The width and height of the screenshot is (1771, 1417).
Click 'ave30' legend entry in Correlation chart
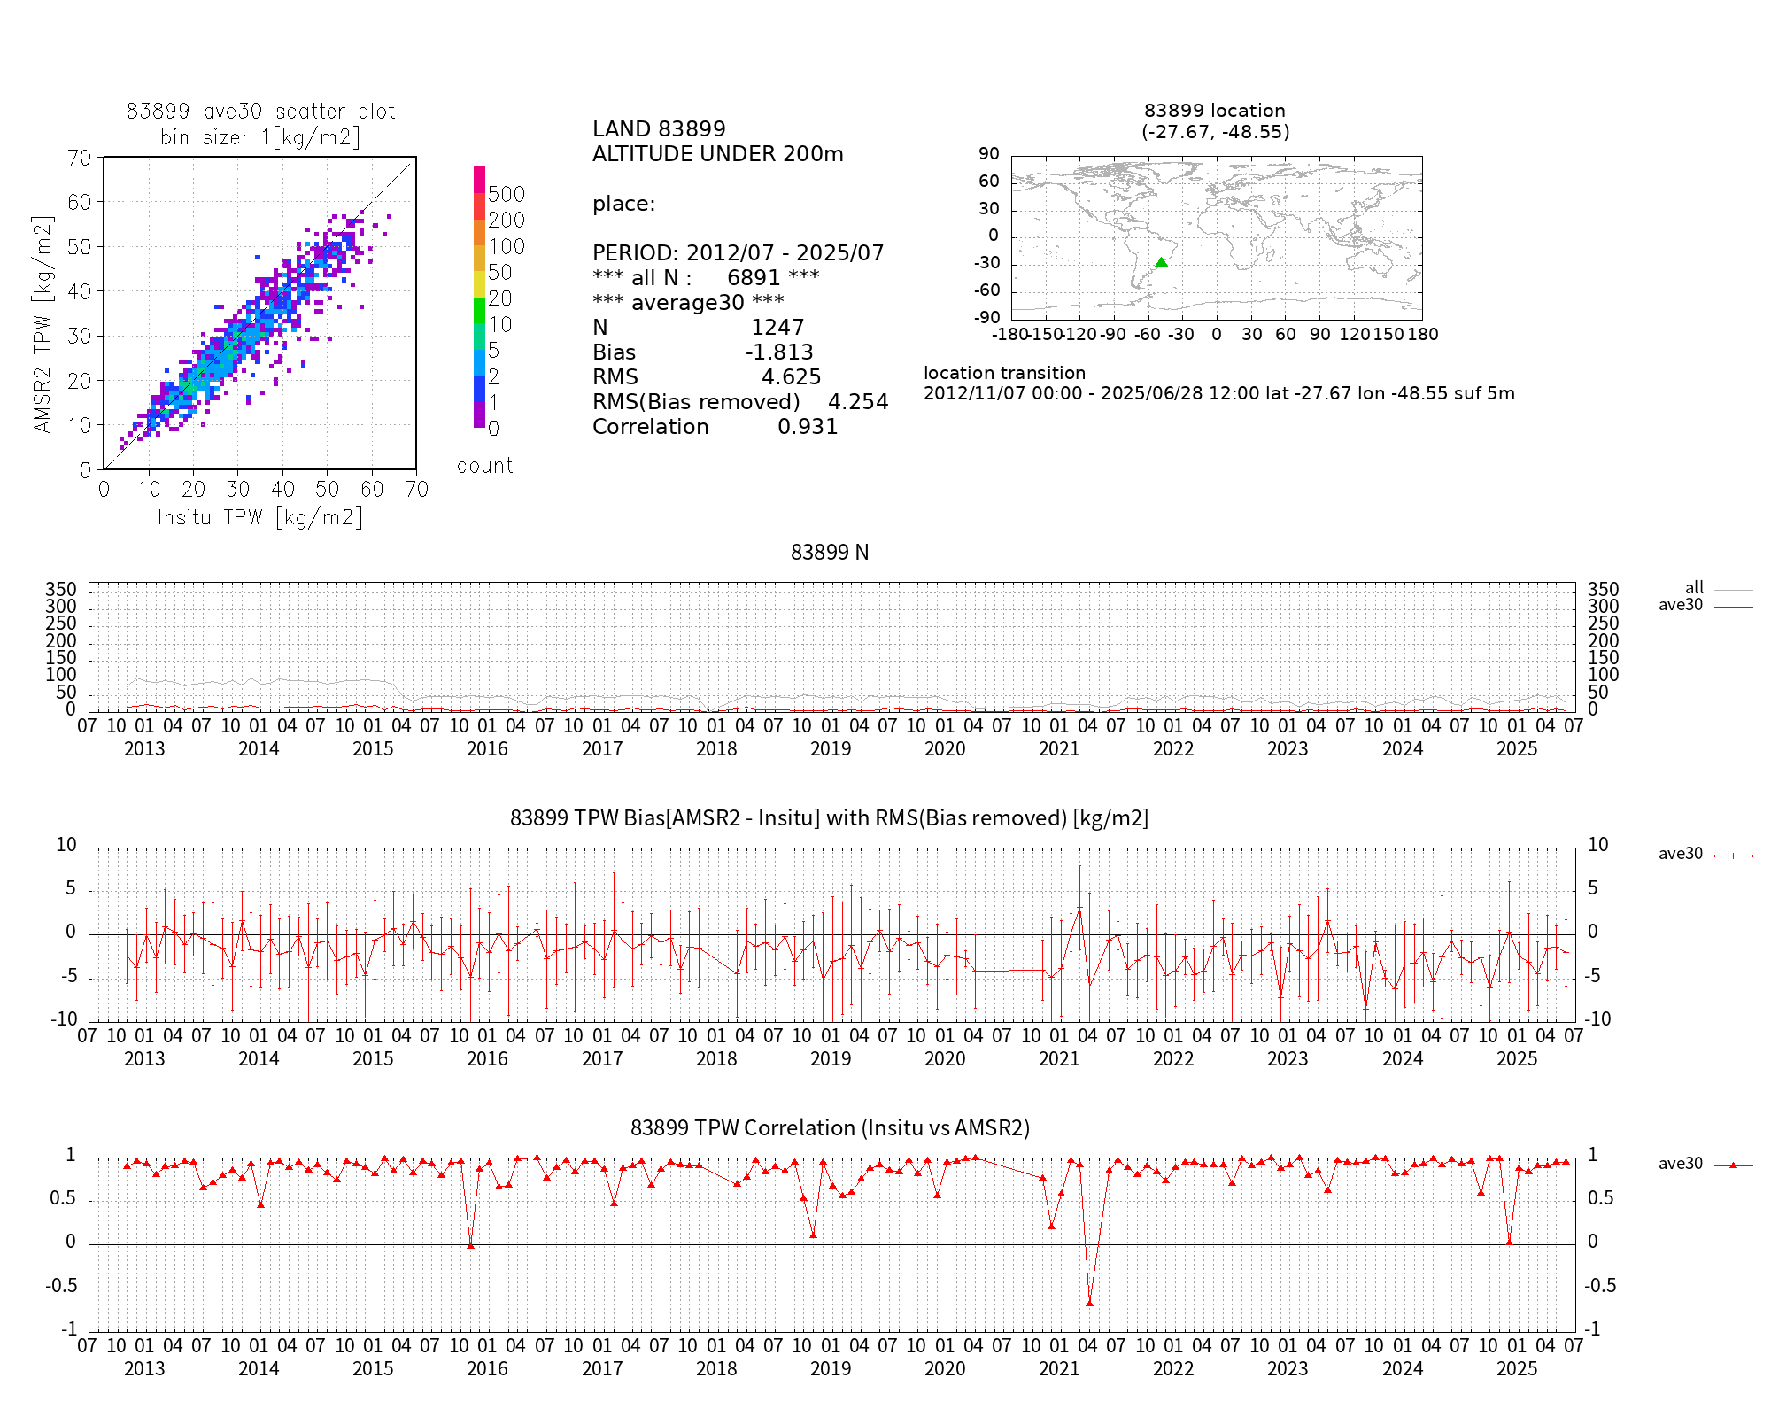(x=1705, y=1165)
